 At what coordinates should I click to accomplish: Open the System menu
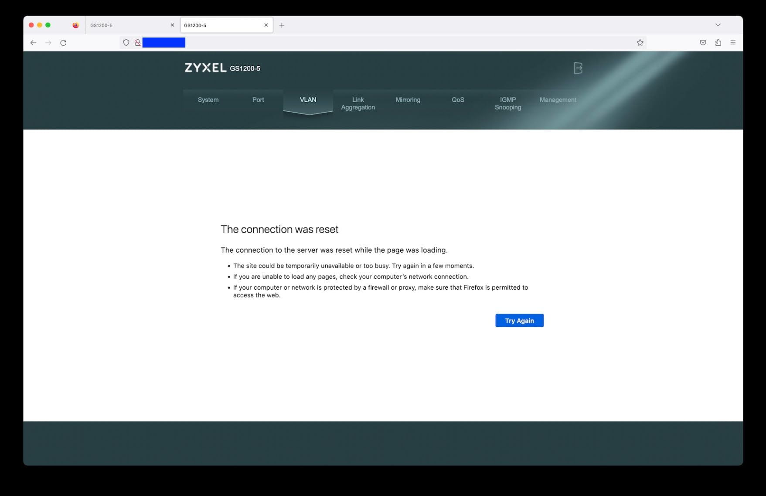click(208, 100)
